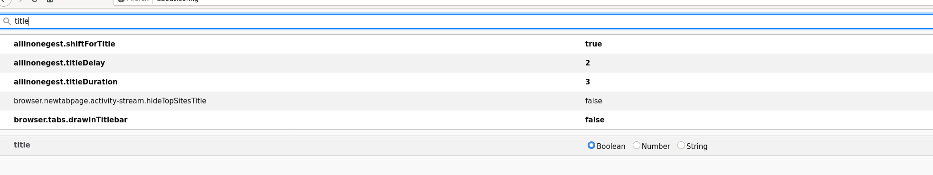Click the titleDuration value 3
Screen dimensions: 933x175
click(588, 82)
